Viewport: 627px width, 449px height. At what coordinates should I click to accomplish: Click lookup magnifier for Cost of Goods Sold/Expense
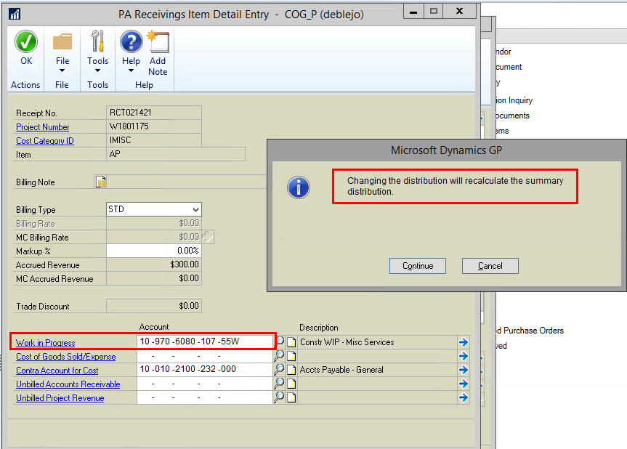(x=280, y=356)
